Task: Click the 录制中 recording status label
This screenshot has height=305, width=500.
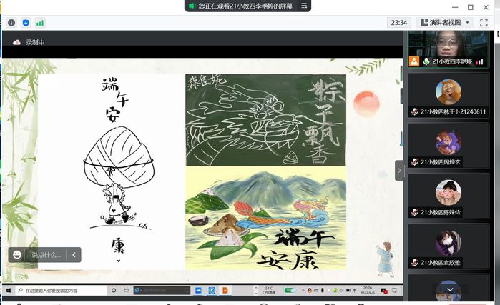Action: [35, 42]
